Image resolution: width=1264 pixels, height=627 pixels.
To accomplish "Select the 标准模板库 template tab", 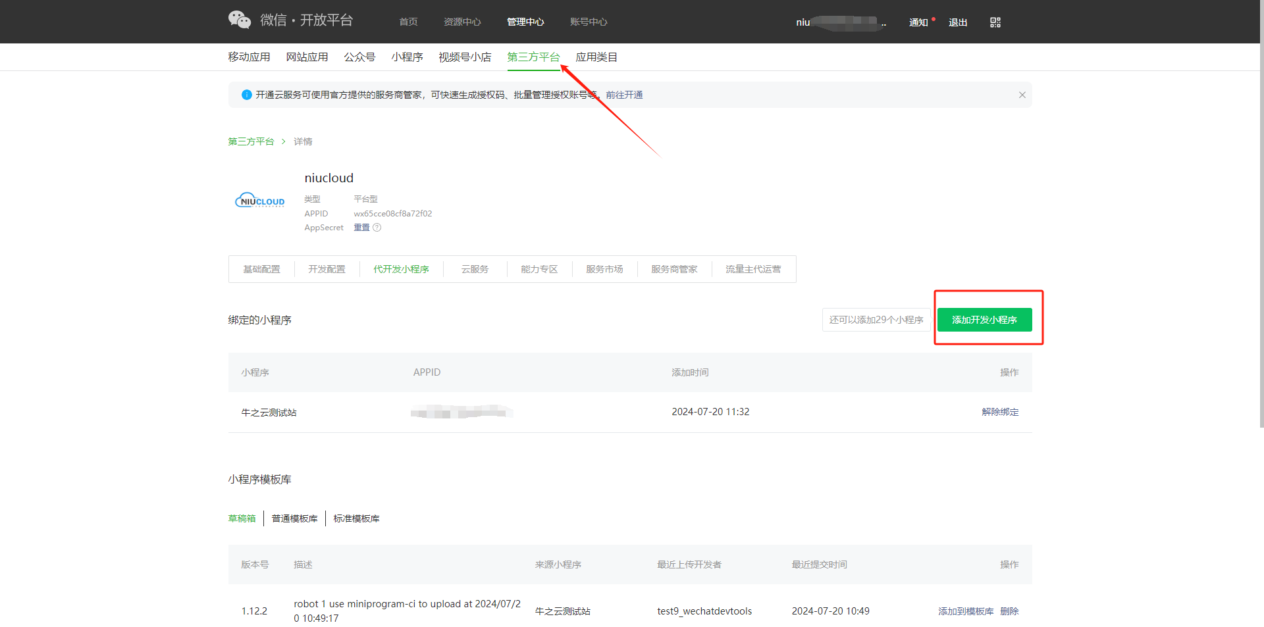I will pos(356,518).
